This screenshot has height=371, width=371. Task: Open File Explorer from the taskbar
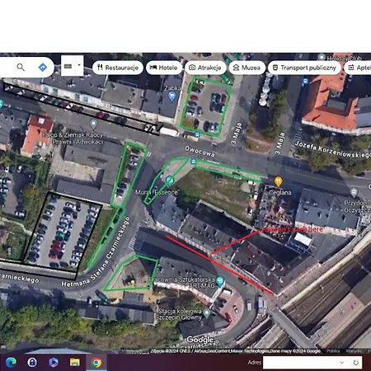pos(74,363)
